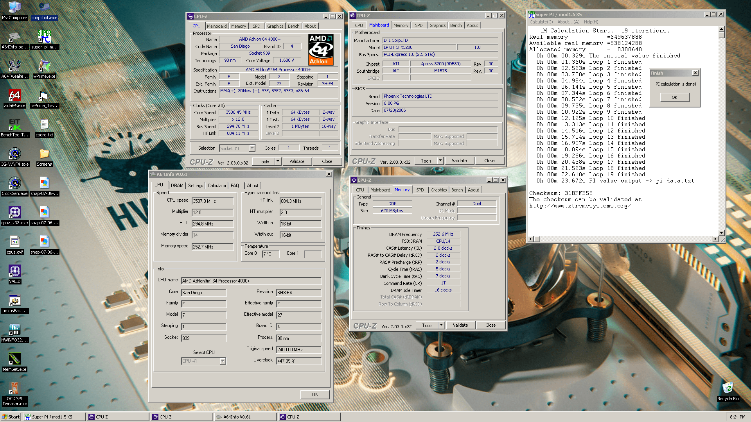Open FAQ tab in A64Info
The image size is (751, 422).
click(x=235, y=186)
